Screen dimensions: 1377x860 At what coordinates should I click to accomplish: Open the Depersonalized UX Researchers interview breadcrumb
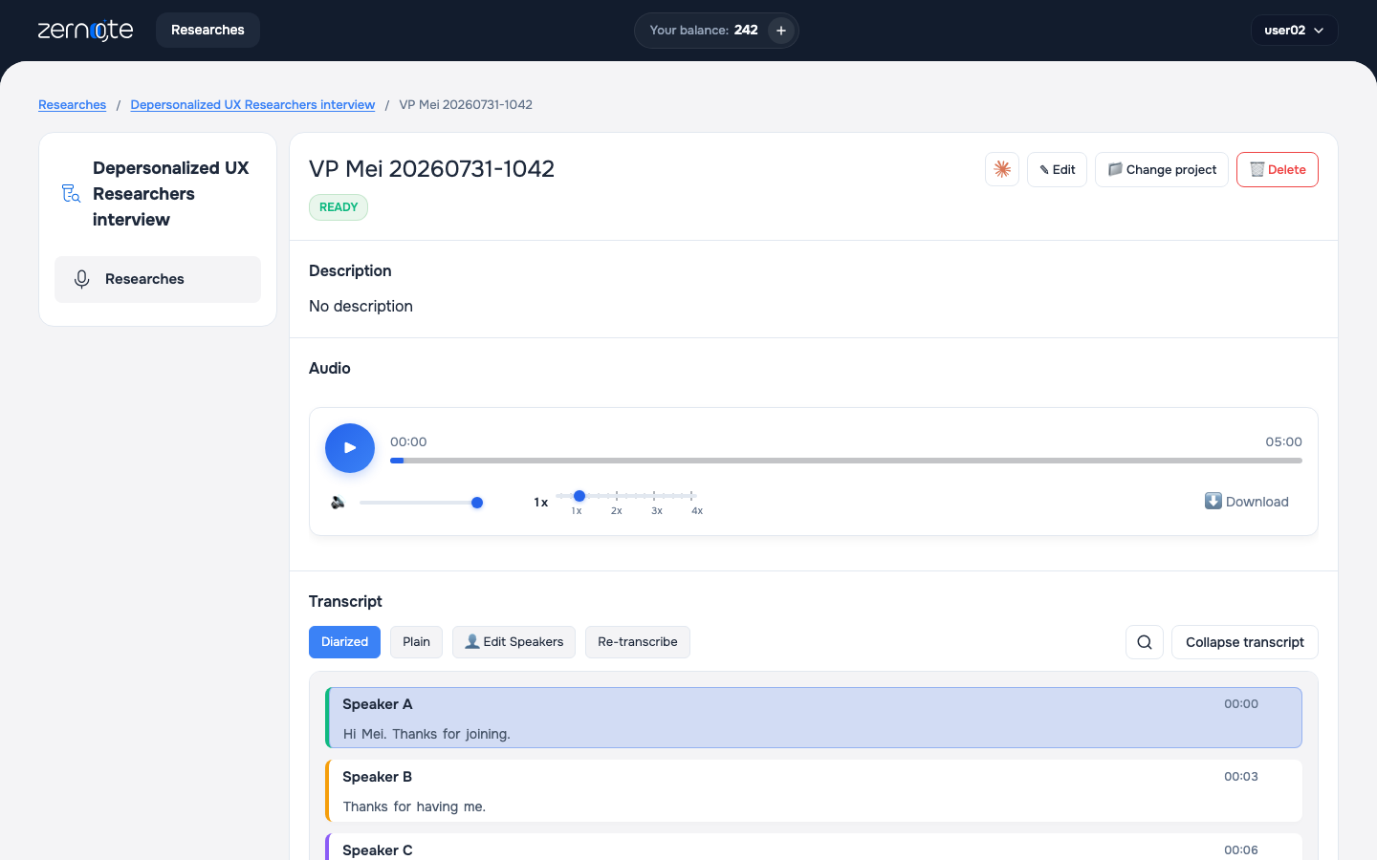252,105
